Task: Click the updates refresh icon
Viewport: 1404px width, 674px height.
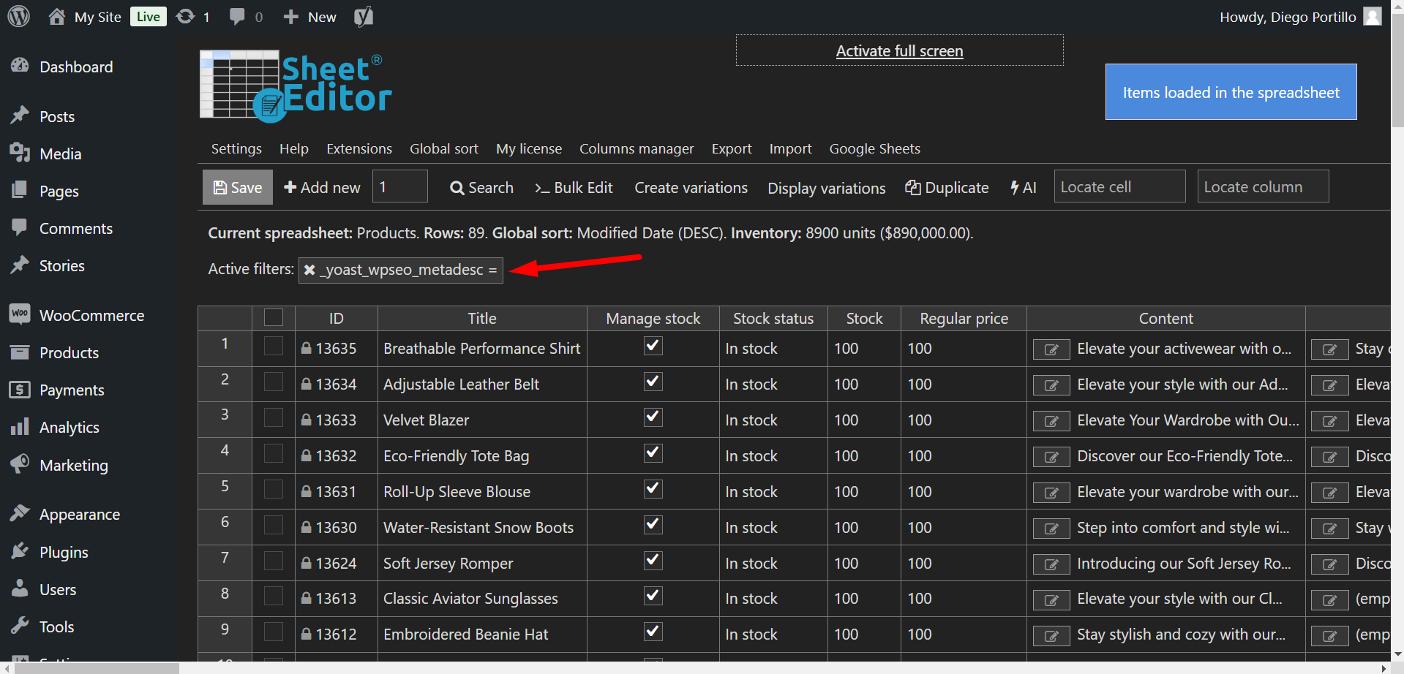Action: [x=186, y=16]
